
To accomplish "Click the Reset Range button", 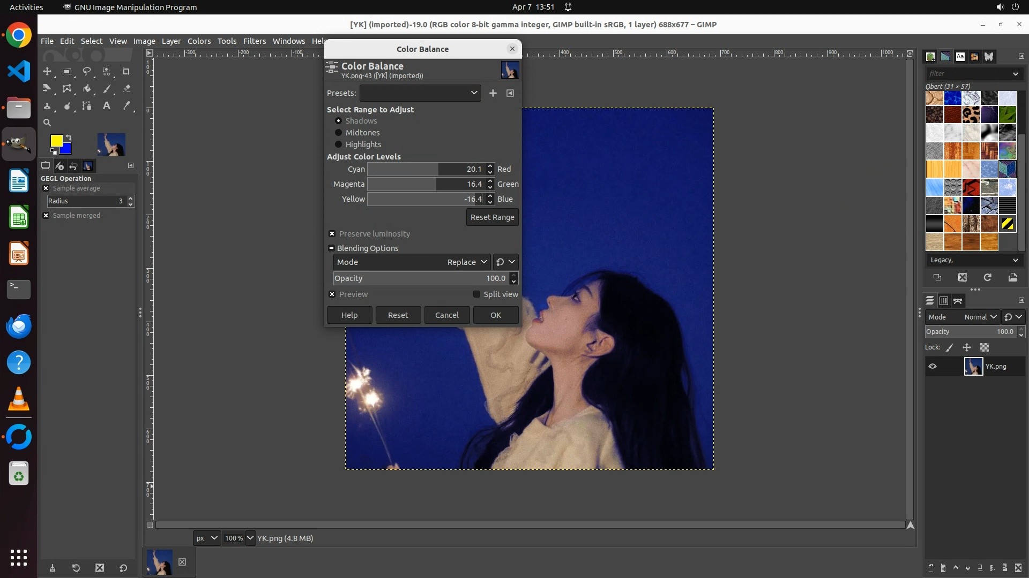I will tap(492, 217).
